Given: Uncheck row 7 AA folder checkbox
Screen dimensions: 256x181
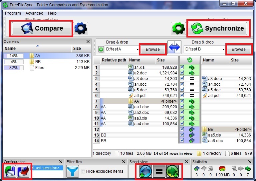Looking at the screenshot, I should 182,101.
